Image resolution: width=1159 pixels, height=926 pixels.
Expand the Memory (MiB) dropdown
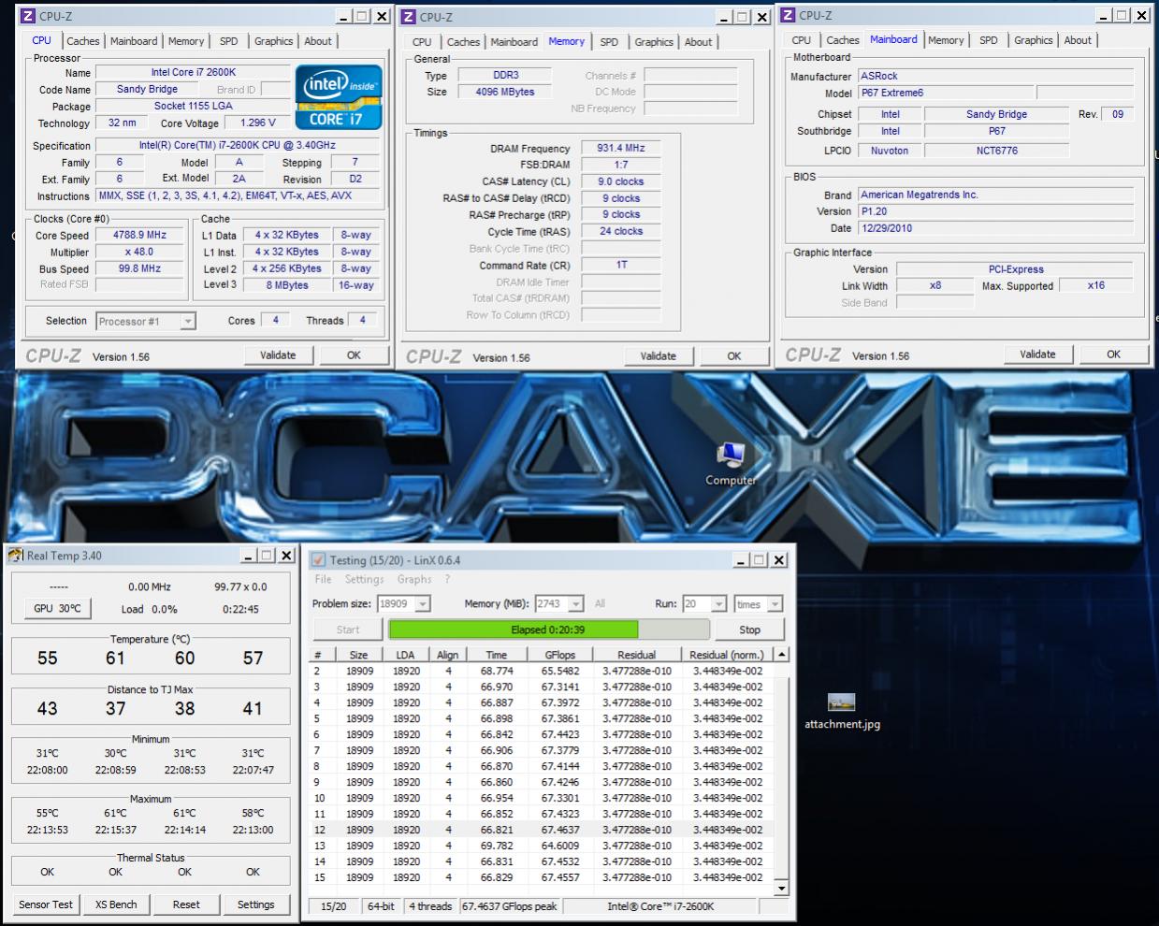(x=576, y=604)
